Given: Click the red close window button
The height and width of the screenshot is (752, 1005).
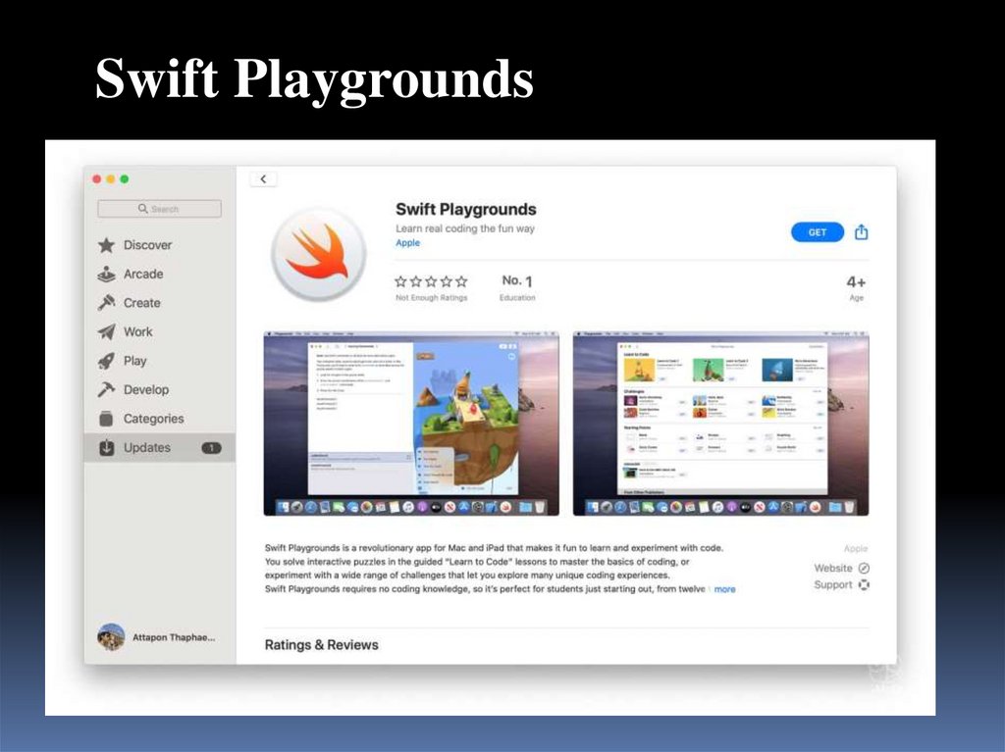Looking at the screenshot, I should pos(97,179).
